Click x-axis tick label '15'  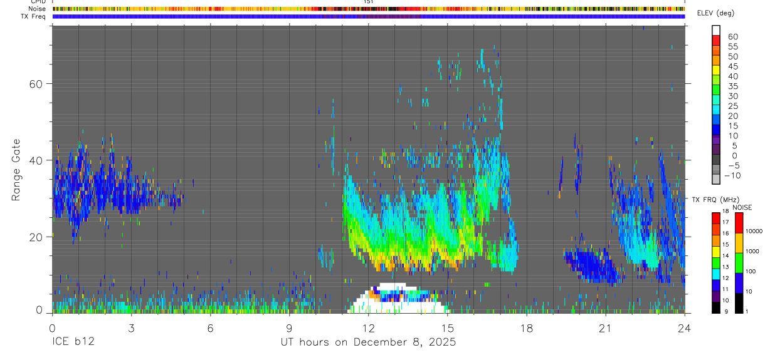point(447,327)
